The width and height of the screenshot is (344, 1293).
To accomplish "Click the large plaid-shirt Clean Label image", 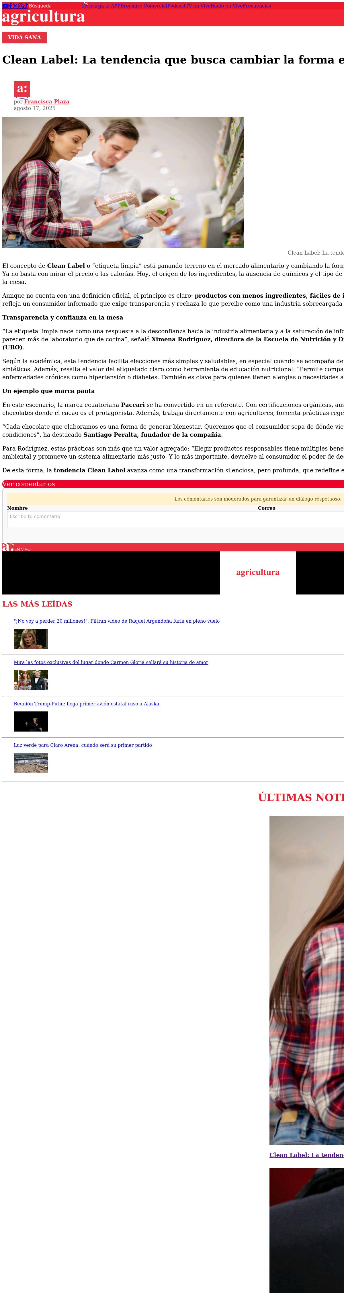I will [306, 980].
